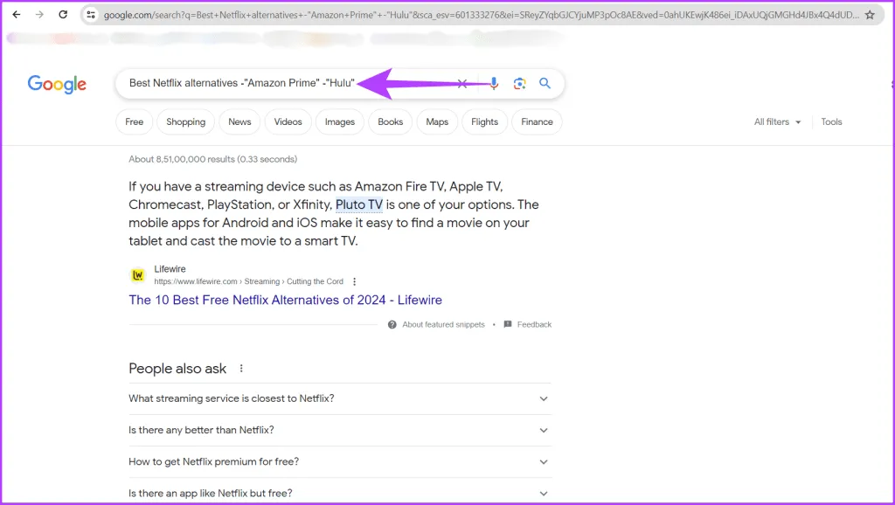Start voice search with microphone icon
The width and height of the screenshot is (895, 505).
coord(494,83)
